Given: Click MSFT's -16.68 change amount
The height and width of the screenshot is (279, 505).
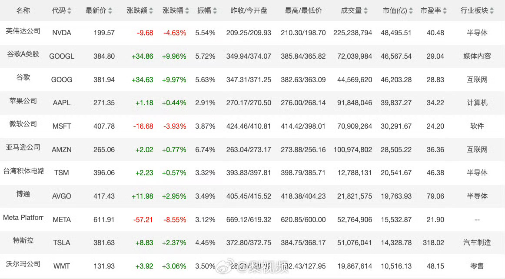Looking at the screenshot, I should pyautogui.click(x=143, y=126).
